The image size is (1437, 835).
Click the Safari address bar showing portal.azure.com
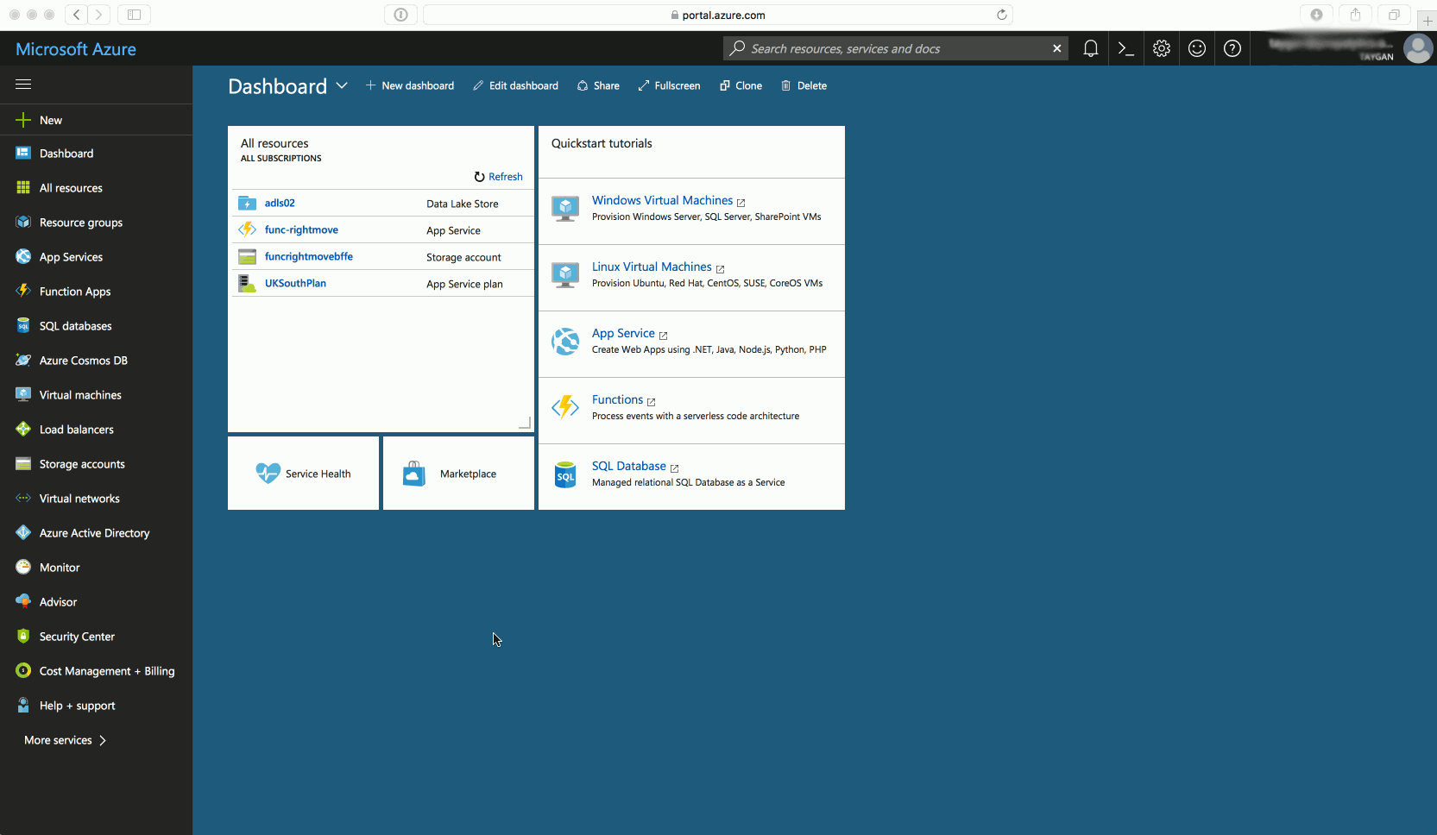coord(717,15)
